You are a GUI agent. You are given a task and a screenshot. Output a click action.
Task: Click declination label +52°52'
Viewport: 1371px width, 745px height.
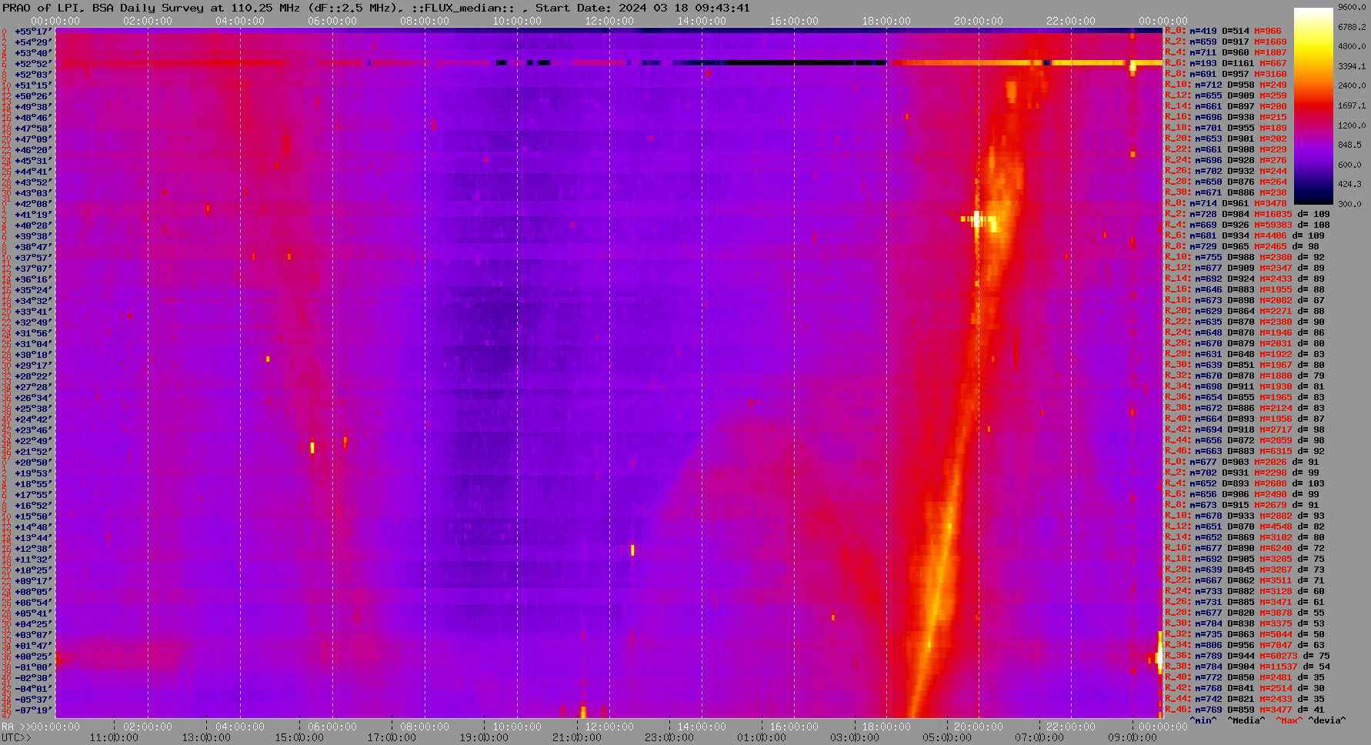pyautogui.click(x=33, y=64)
